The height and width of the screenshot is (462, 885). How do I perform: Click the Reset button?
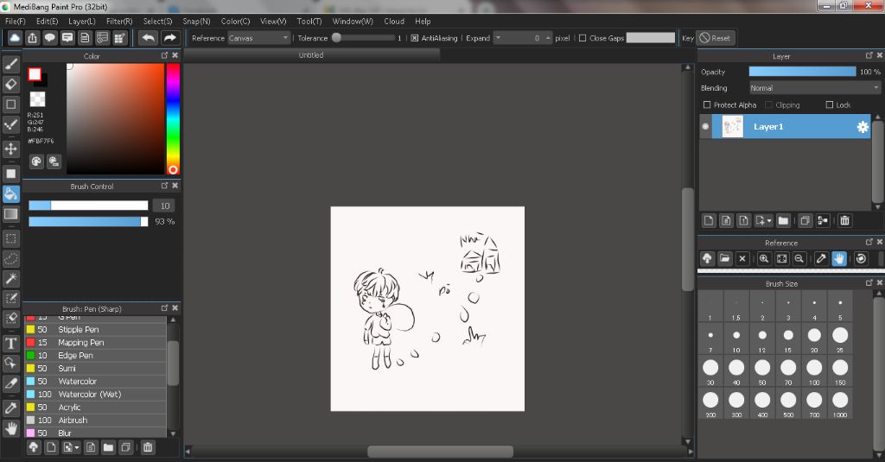pyautogui.click(x=715, y=38)
